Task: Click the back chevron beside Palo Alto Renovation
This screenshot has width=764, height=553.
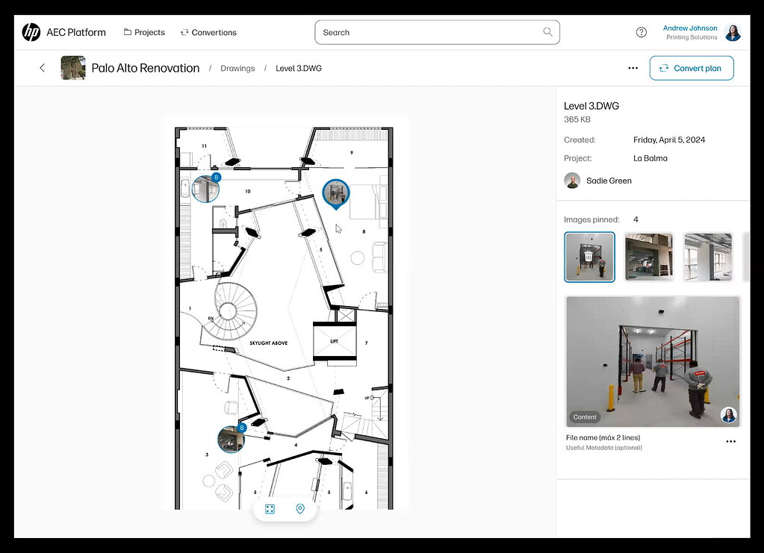Action: (x=42, y=67)
